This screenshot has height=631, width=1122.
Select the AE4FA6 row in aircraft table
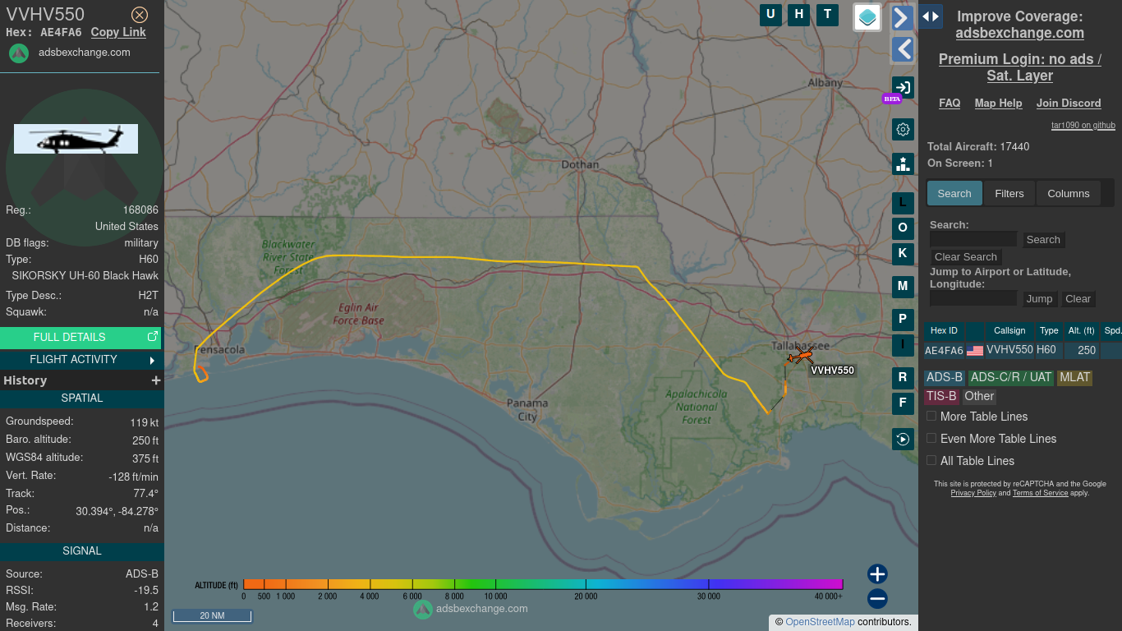[x=1023, y=351]
